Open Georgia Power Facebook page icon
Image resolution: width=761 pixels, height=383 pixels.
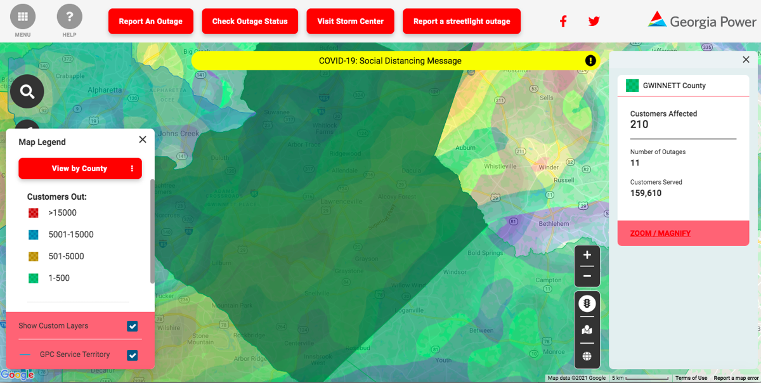click(563, 22)
